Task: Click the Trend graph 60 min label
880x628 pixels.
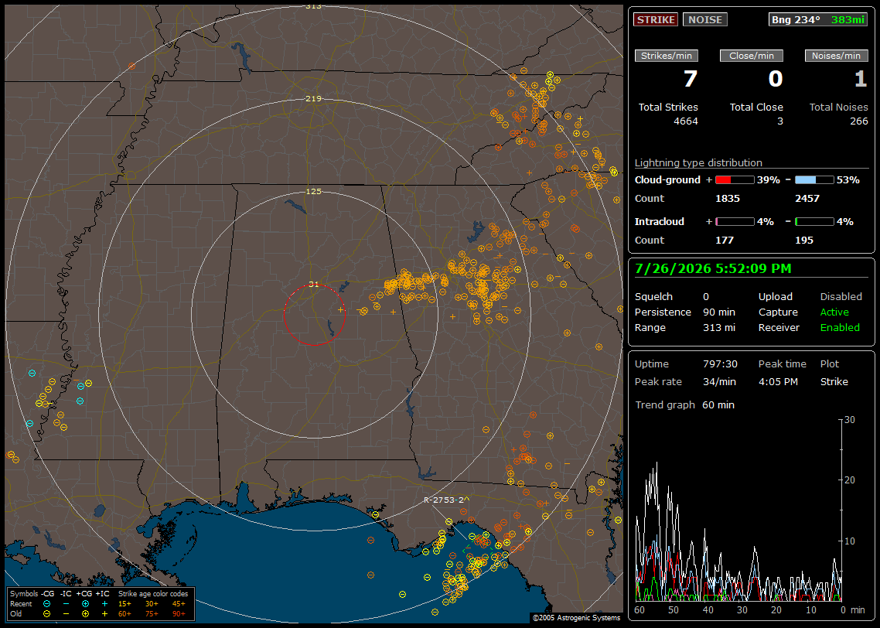Action: coord(684,404)
